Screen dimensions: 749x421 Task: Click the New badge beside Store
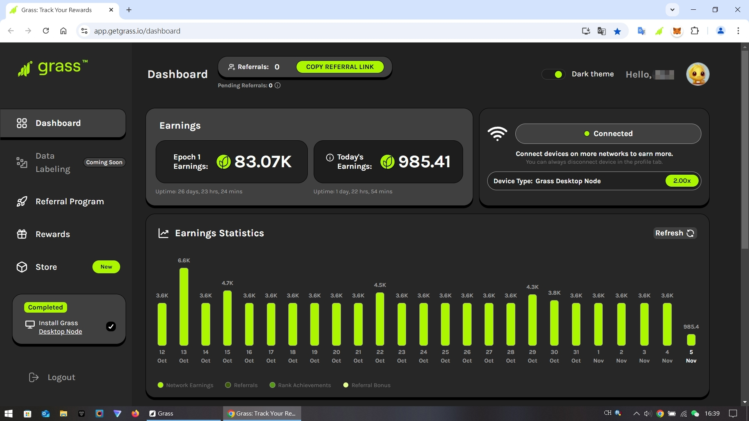106,267
